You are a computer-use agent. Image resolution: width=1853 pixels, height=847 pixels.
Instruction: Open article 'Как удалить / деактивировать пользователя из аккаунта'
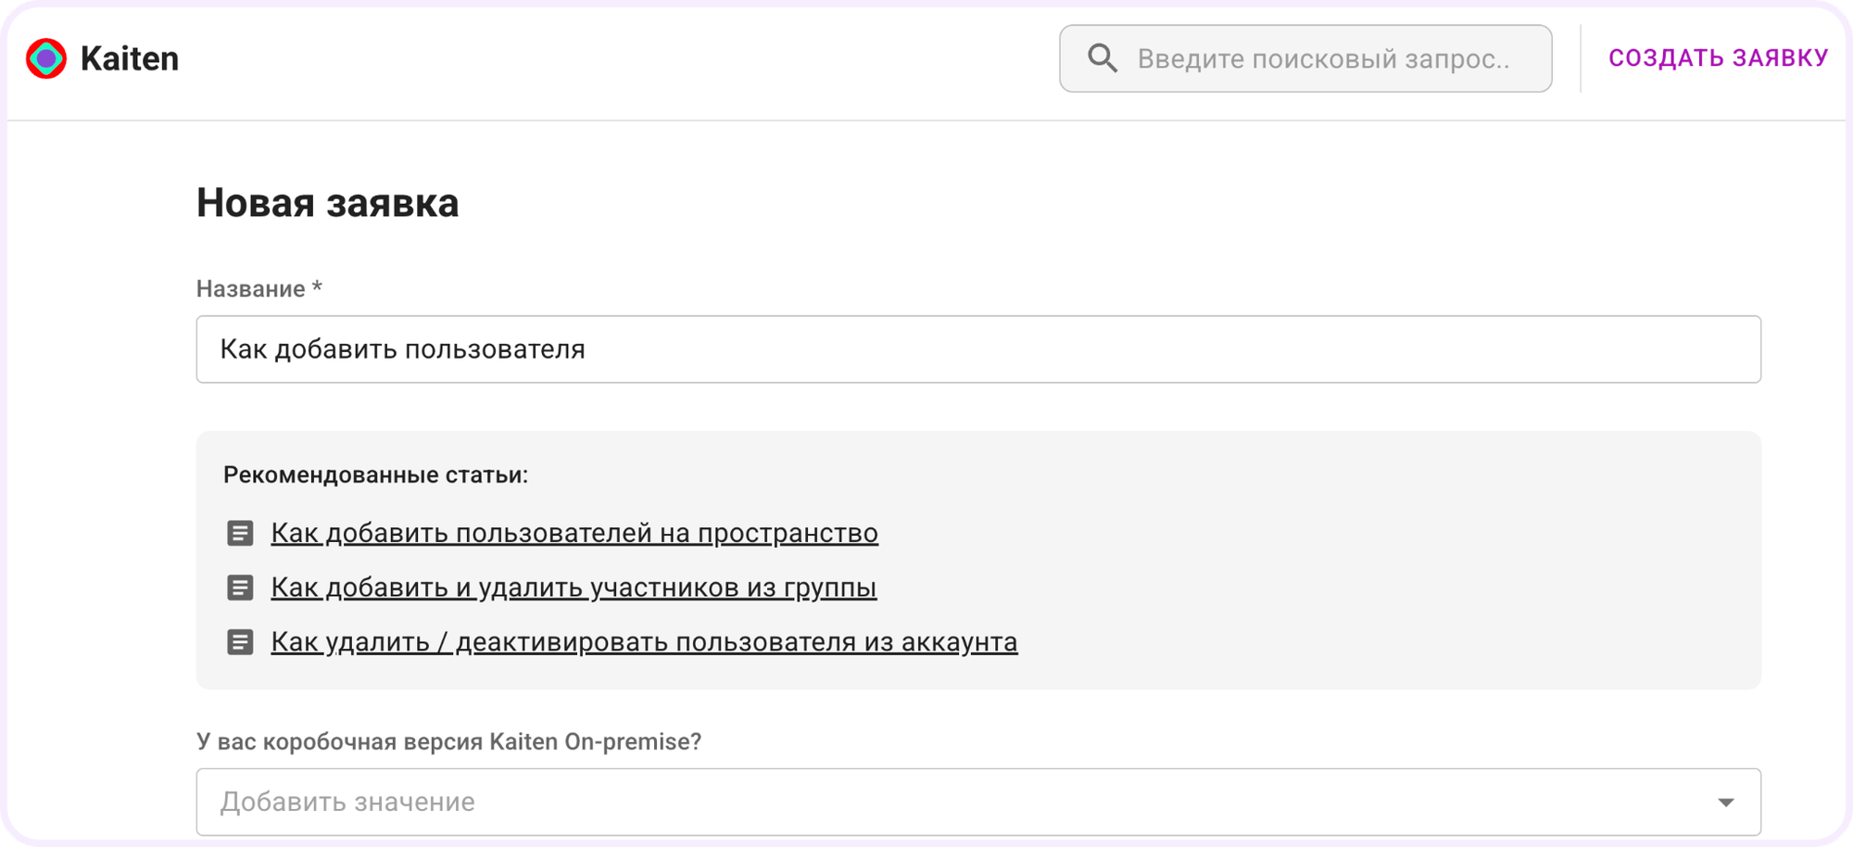point(644,642)
